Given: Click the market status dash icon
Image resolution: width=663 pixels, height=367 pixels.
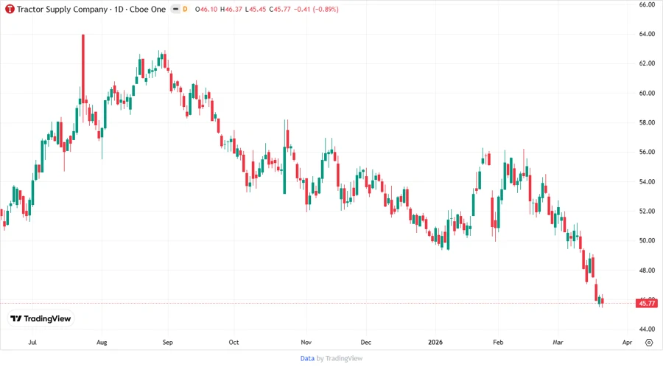Looking at the screenshot, I should pos(175,9).
